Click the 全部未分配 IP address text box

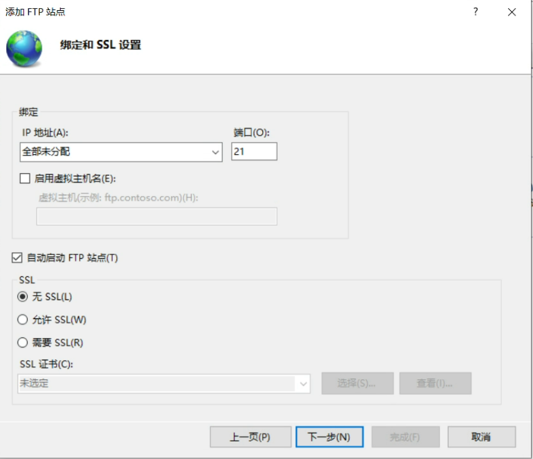(115, 152)
